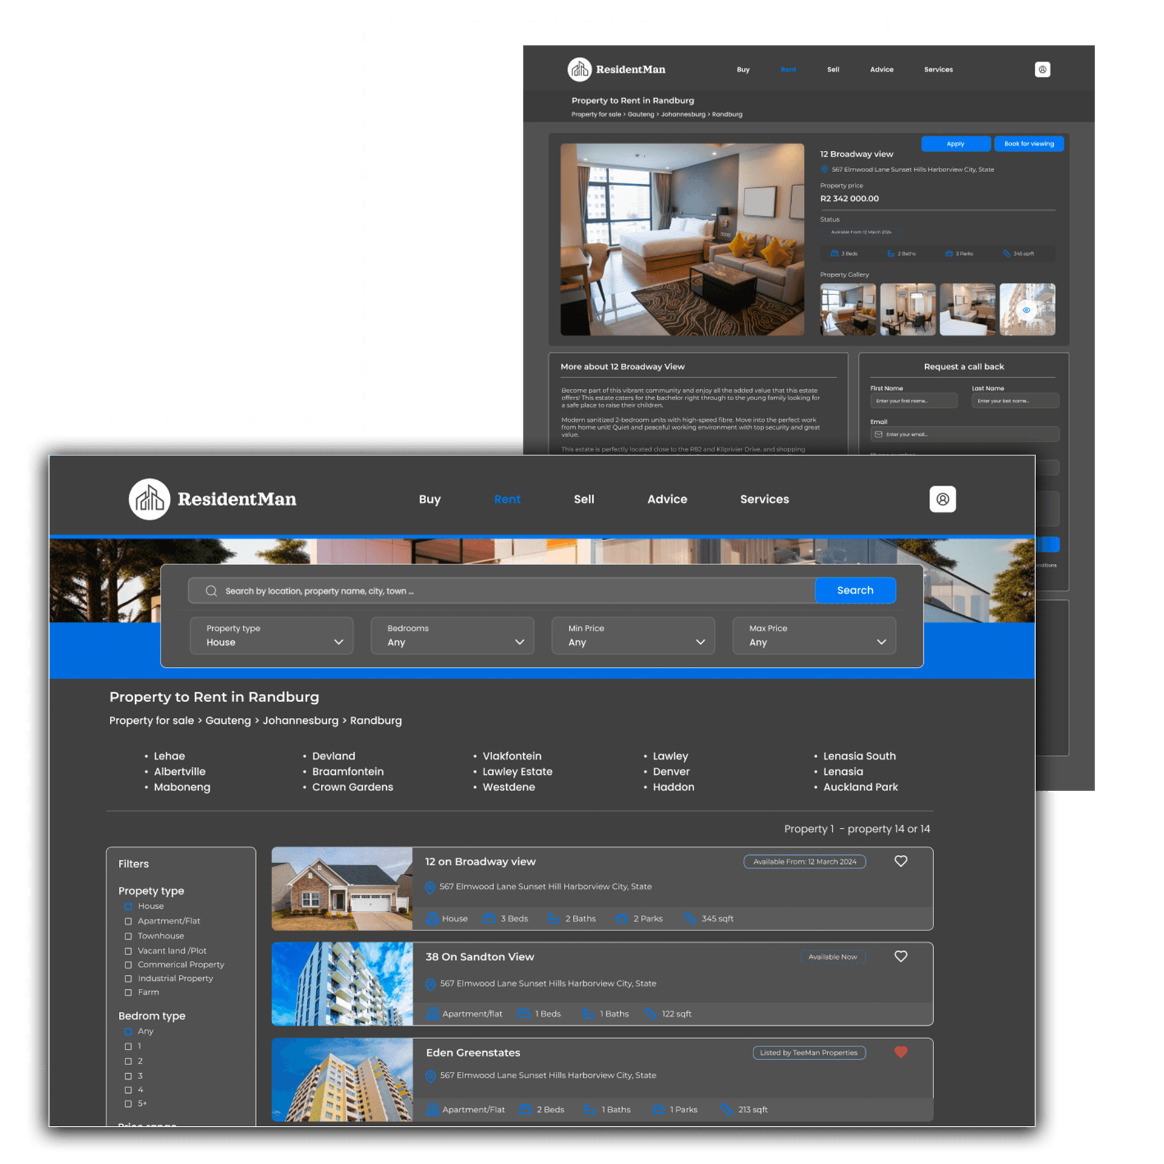Click the 2 Baths icon on 12 on Broadway
The height and width of the screenshot is (1164, 1164).
tap(554, 918)
